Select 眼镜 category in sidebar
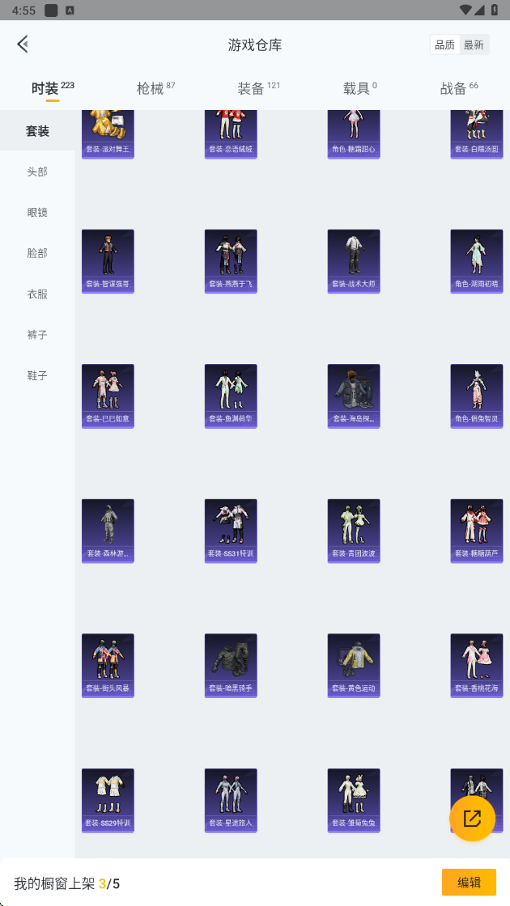The width and height of the screenshot is (510, 906). coord(37,212)
